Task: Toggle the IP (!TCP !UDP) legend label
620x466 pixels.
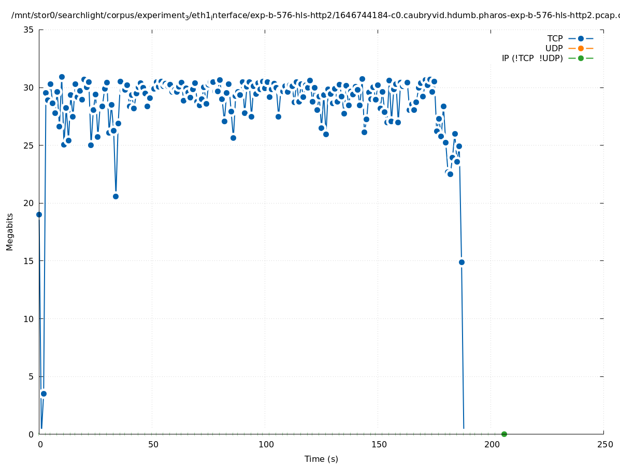Action: [532, 59]
